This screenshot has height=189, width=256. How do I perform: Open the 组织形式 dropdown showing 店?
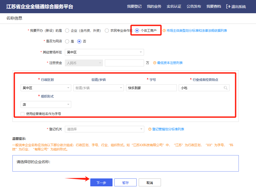click(x=46, y=104)
